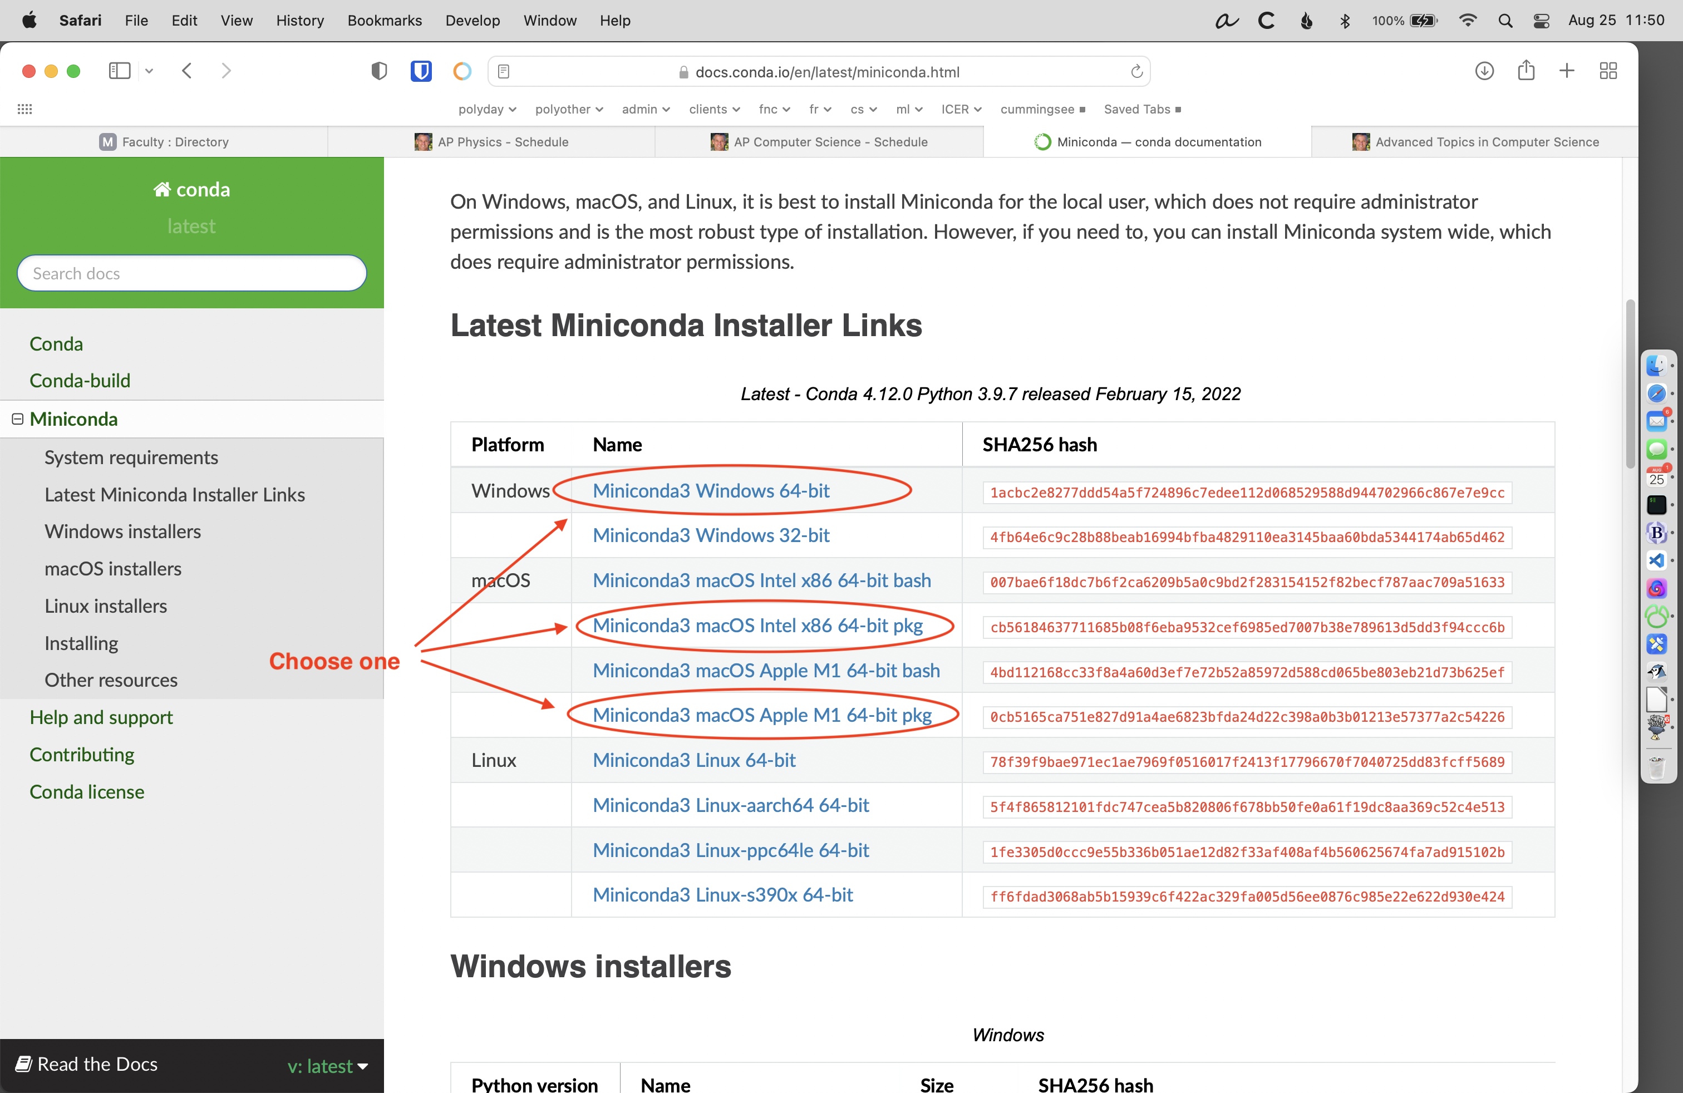Open favorites grid icon
Image resolution: width=1683 pixels, height=1093 pixels.
(x=24, y=109)
